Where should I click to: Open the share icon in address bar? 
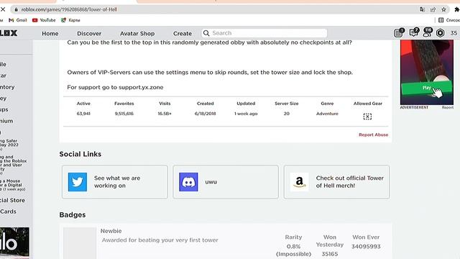pyautogui.click(x=433, y=9)
